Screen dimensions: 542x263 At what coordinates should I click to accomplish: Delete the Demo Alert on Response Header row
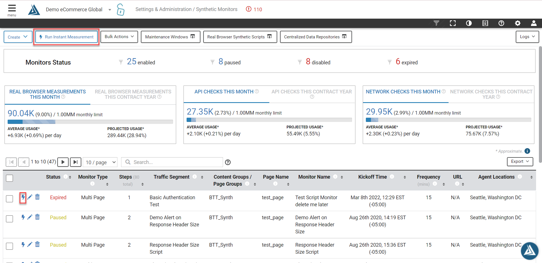pyautogui.click(x=38, y=217)
